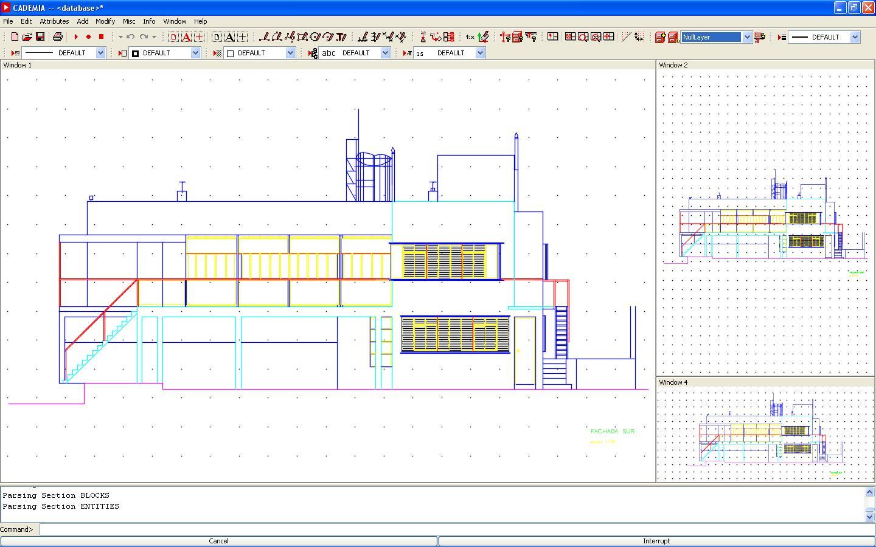The image size is (876, 547).
Task: Click the black letter A icon
Action: click(x=229, y=37)
